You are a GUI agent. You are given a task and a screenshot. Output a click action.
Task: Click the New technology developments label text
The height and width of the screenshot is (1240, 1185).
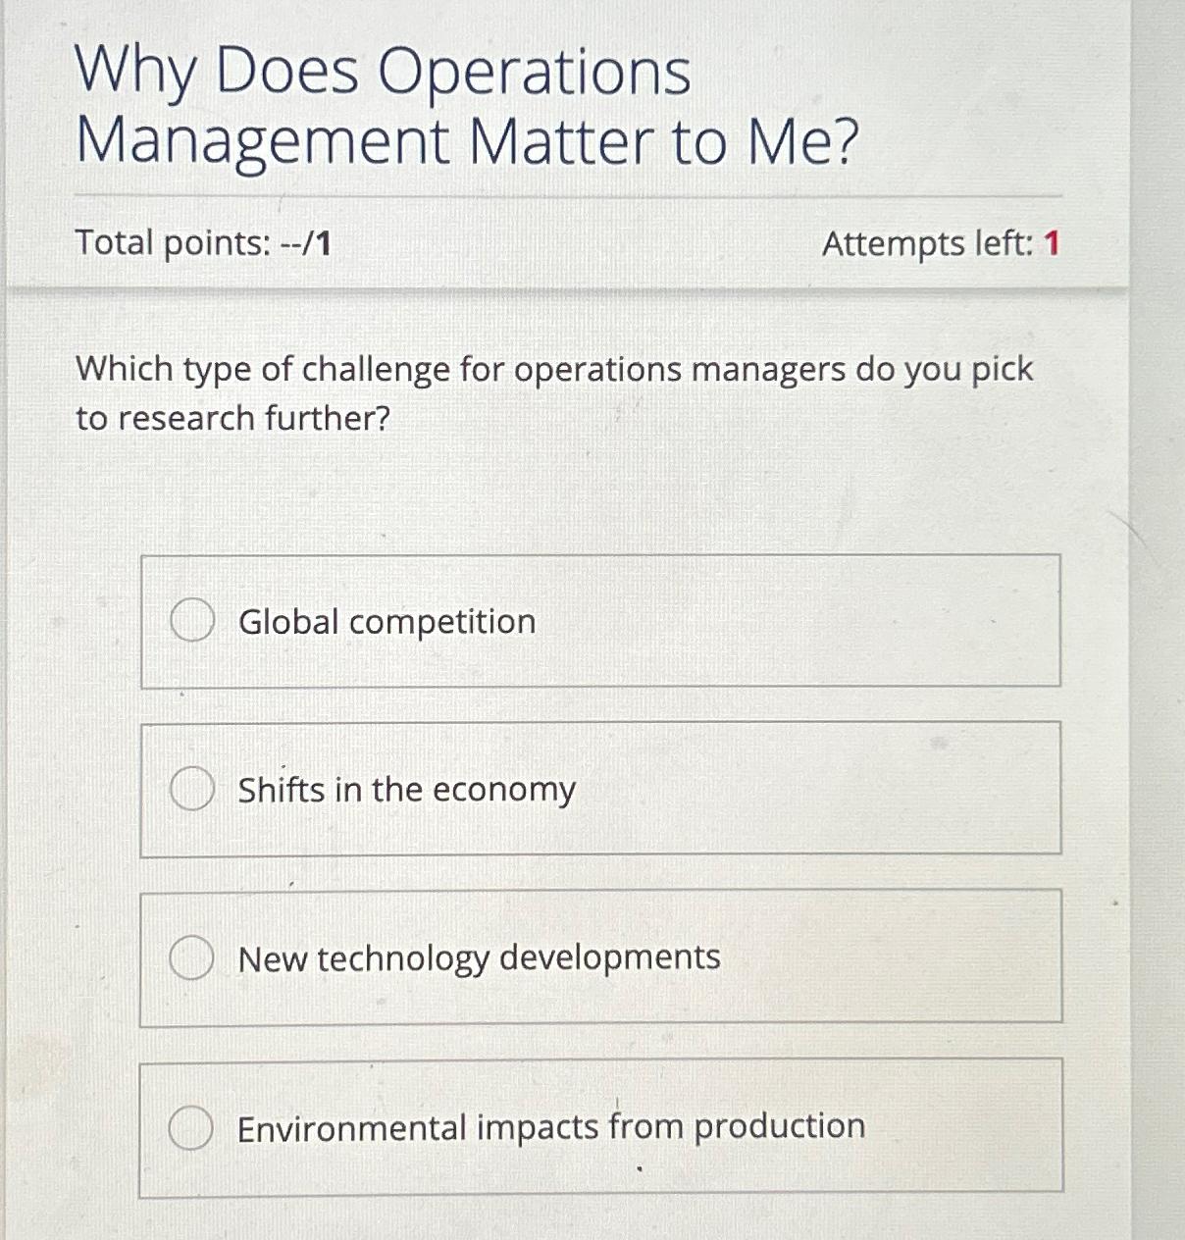pyautogui.click(x=480, y=957)
